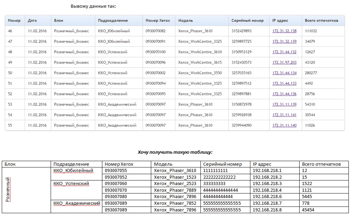Open the 172.31.44.133 link

point(284,83)
